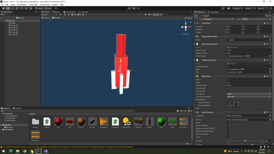Collapse the Rigidbody component
Screen dimensions: 274x154
[x=194, y=76]
